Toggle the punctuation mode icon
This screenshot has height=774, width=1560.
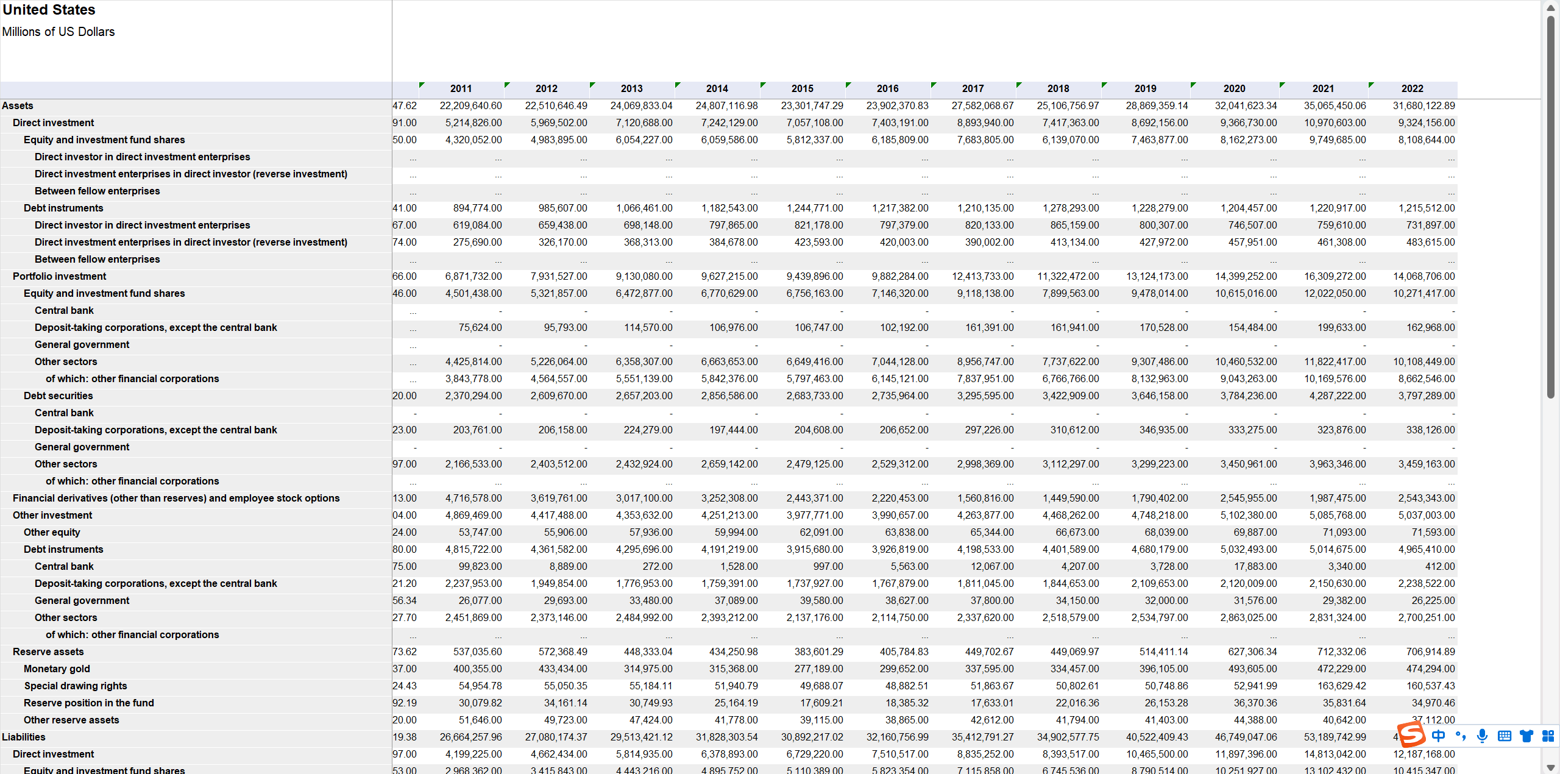coord(1461,736)
